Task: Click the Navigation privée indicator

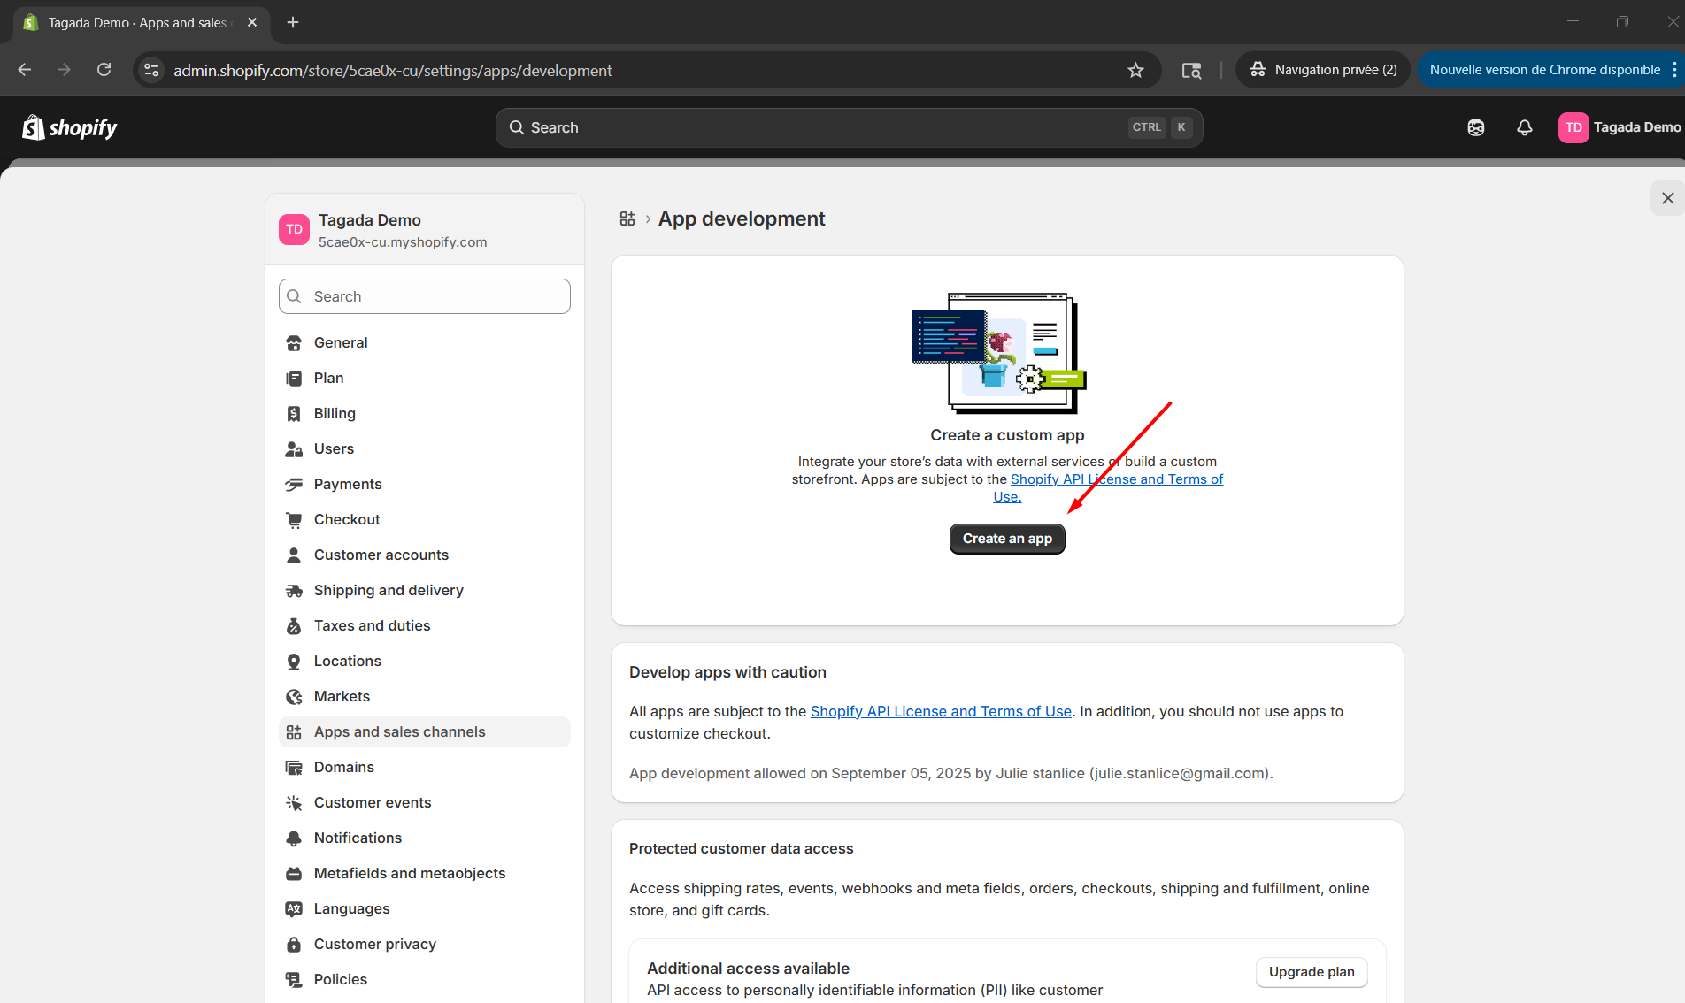Action: tap(1323, 70)
